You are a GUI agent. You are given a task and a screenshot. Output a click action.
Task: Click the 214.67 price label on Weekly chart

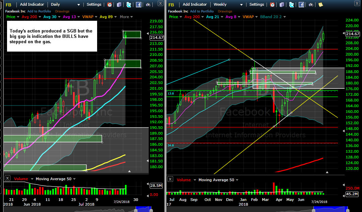353,34
